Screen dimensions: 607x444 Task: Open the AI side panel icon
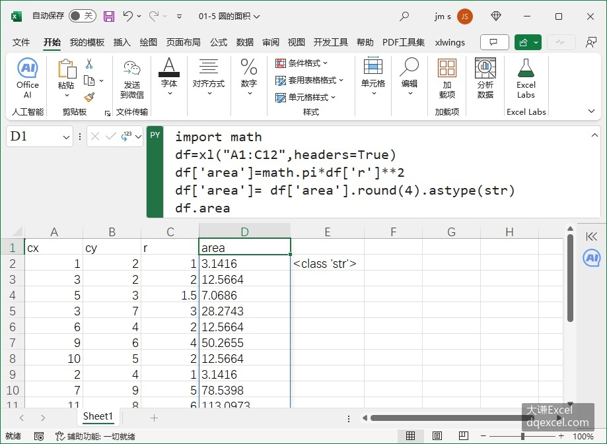(592, 258)
